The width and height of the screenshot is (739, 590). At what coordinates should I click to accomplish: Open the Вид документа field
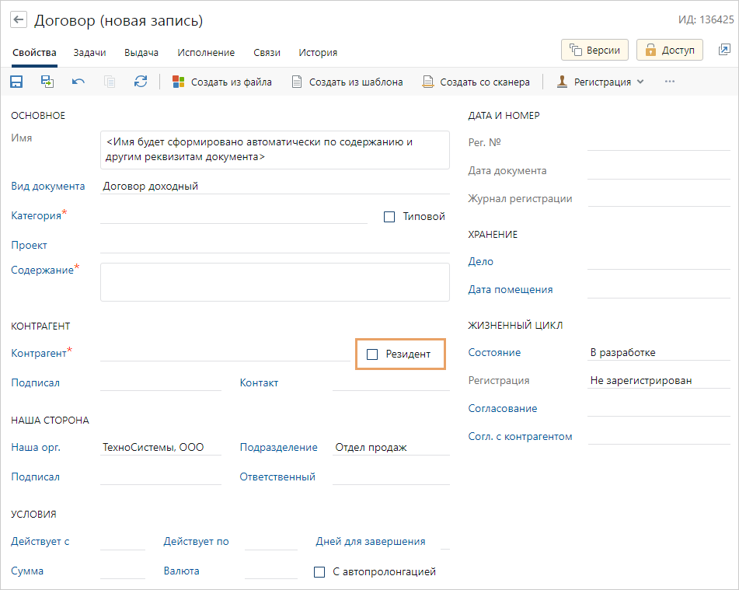[274, 187]
